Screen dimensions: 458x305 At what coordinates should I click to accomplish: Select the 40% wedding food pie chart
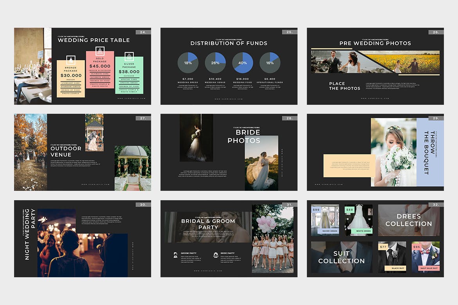pos(243,63)
